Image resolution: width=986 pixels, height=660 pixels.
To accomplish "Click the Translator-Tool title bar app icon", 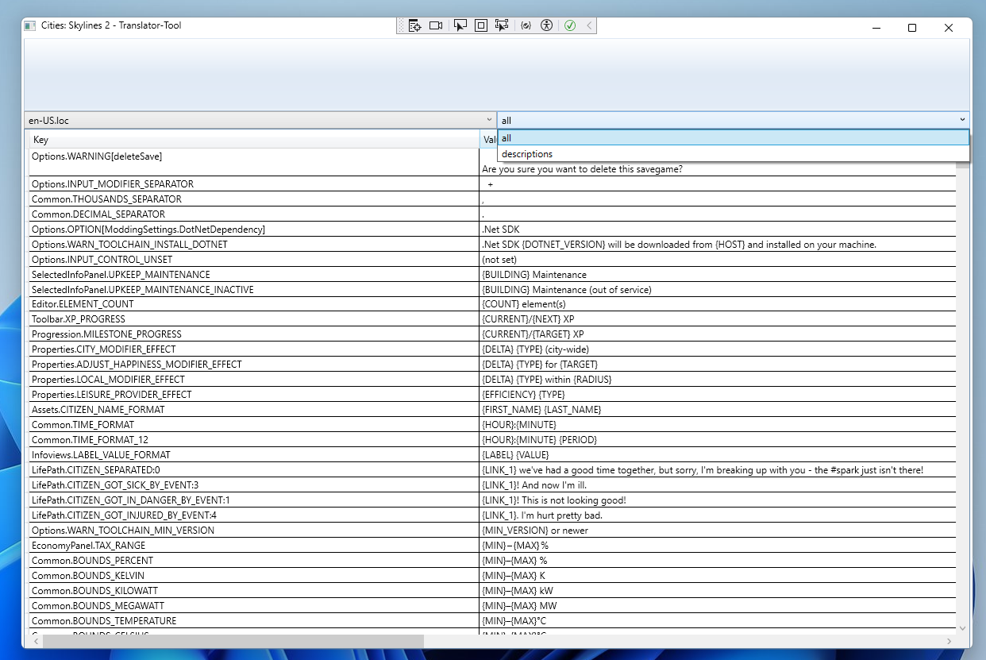I will [30, 25].
